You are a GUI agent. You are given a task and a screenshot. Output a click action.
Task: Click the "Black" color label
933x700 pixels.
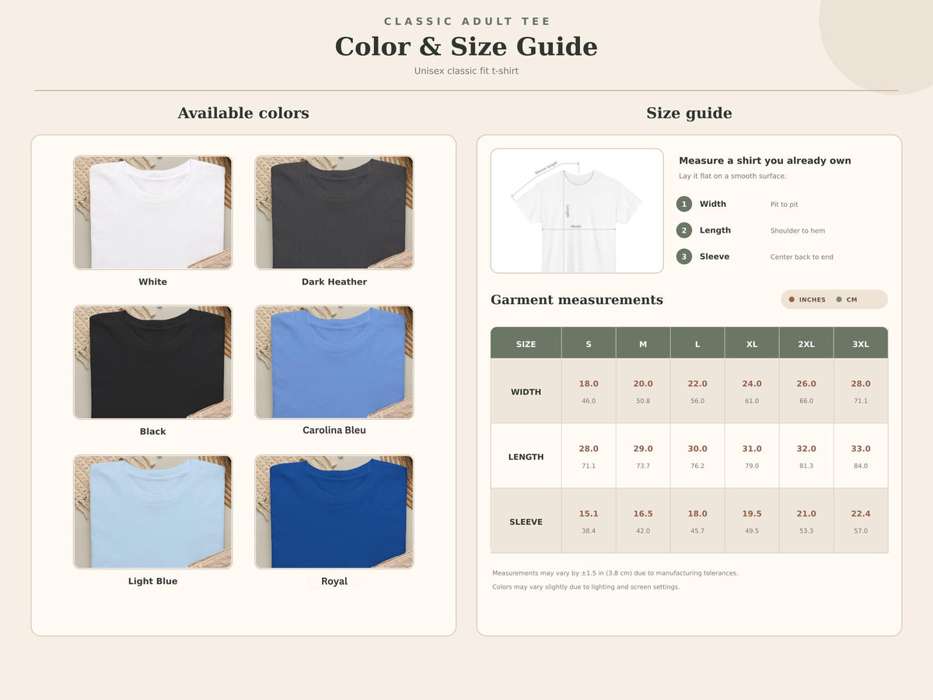tap(153, 432)
